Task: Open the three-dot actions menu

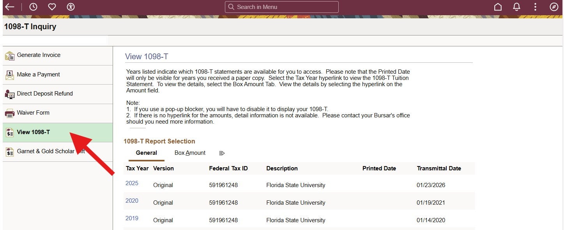Action: click(x=535, y=7)
